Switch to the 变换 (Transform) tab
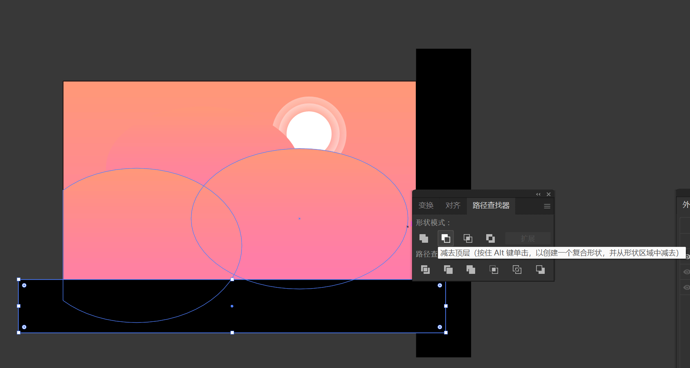The image size is (690, 368). (x=426, y=205)
